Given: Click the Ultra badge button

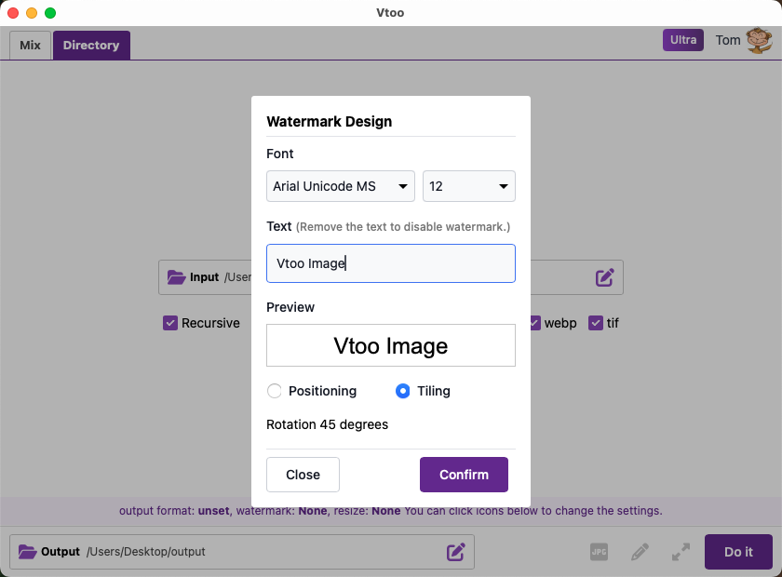Looking at the screenshot, I should pos(682,40).
